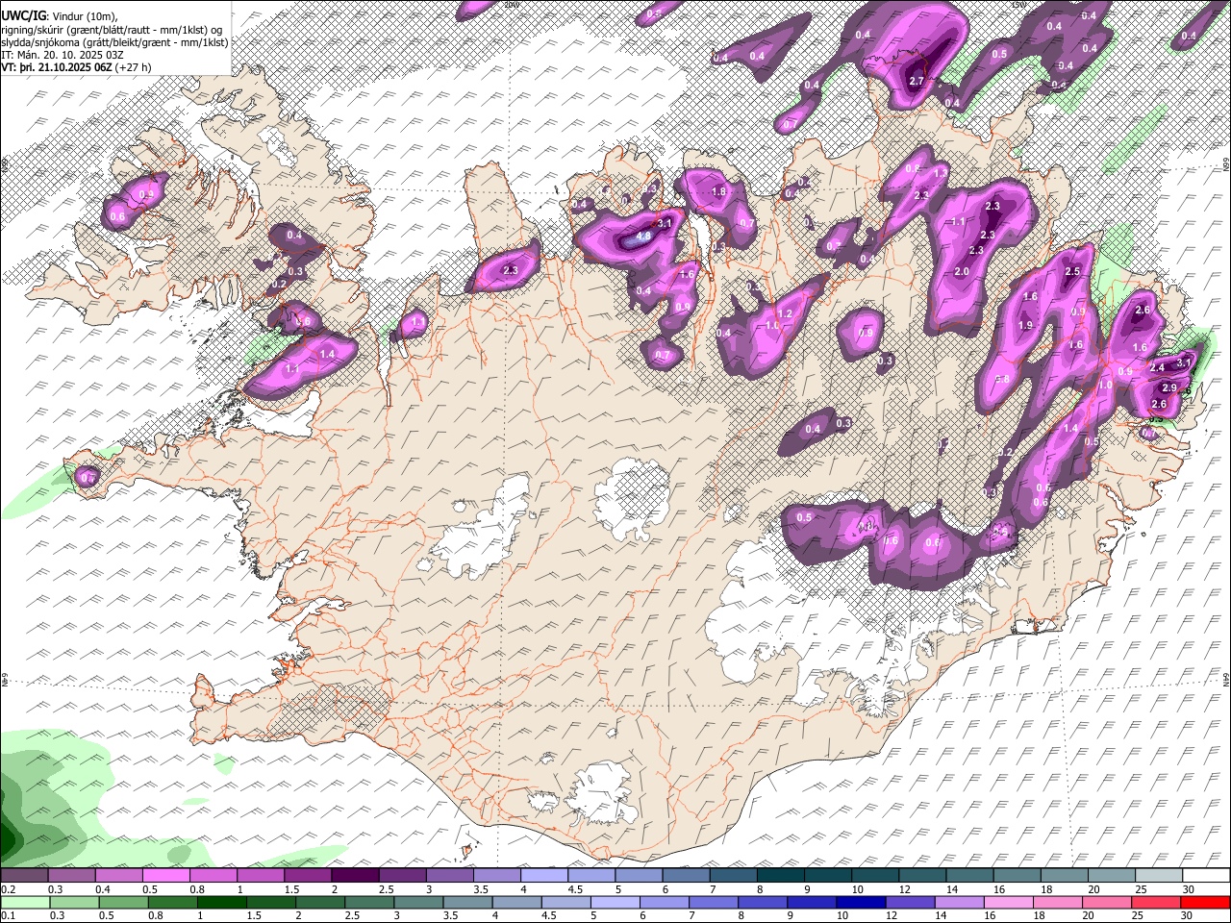
Task: Select the darkest green lower-scale swatch above 1
Action: point(221,901)
